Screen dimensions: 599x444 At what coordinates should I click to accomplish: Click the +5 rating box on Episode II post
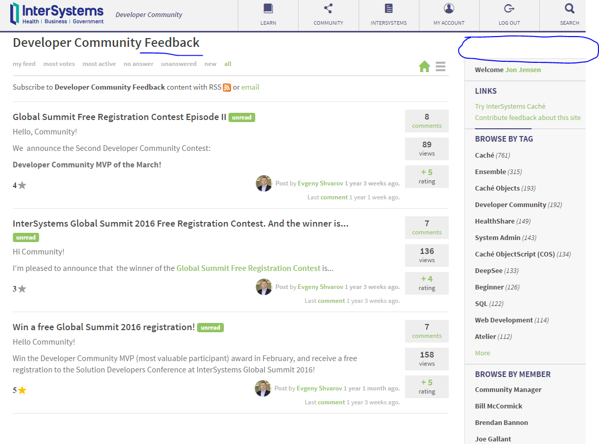(427, 177)
